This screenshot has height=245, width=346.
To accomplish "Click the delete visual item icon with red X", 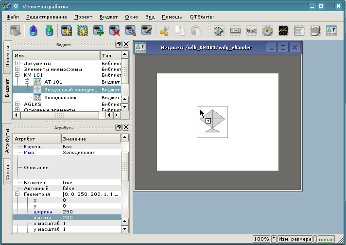I will (115, 31).
